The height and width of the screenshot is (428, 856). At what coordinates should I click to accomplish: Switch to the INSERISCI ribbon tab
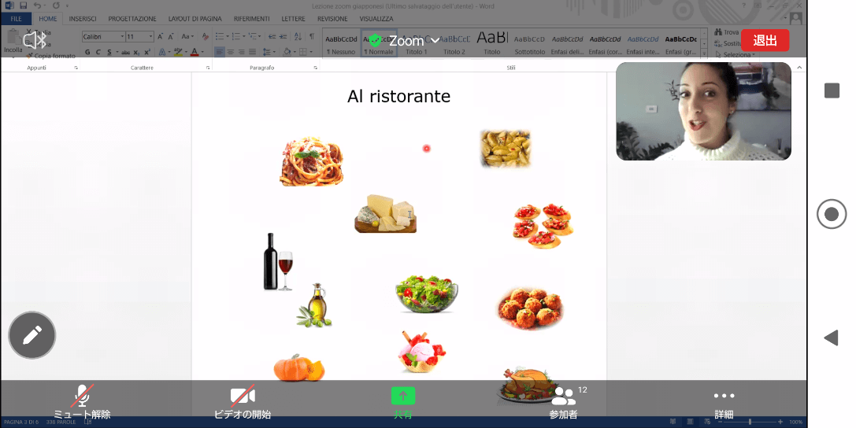coord(83,19)
